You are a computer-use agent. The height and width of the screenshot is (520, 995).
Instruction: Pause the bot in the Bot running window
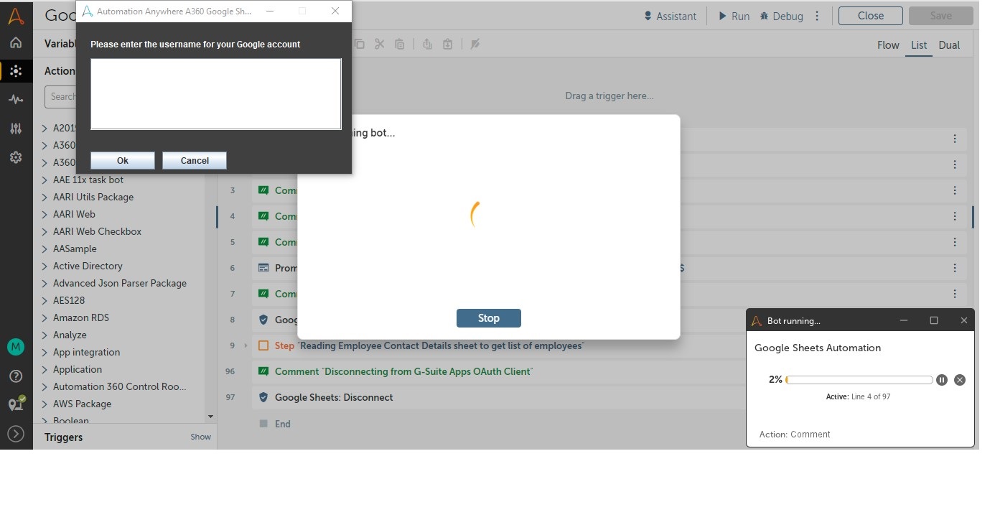pyautogui.click(x=942, y=380)
